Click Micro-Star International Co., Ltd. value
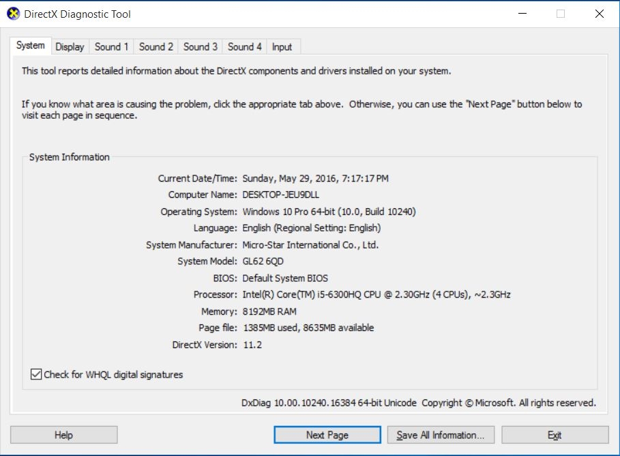 coord(310,245)
